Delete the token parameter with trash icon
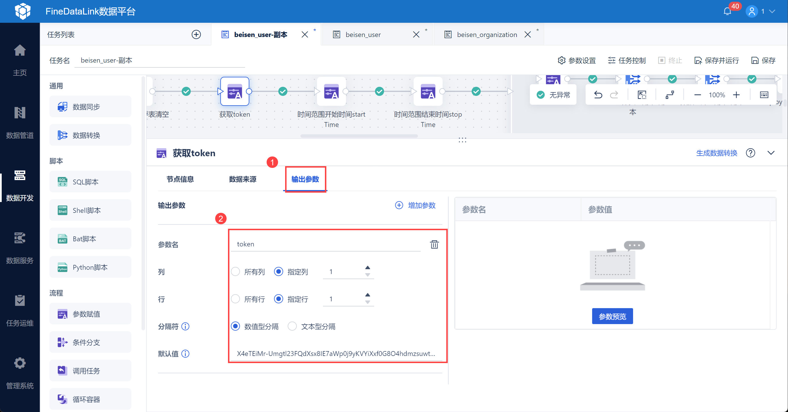788x412 pixels. (434, 244)
